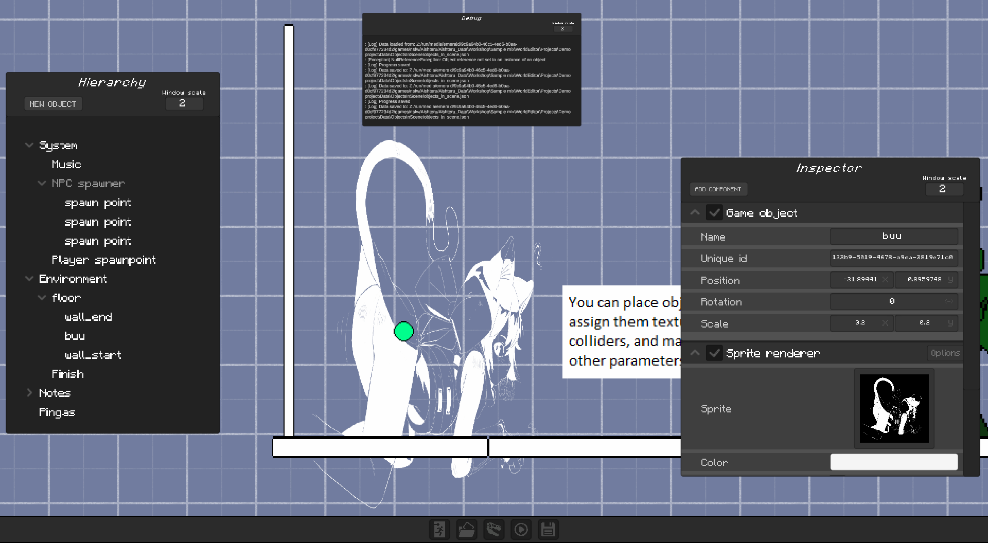Start play mode with the play icon
Image resolution: width=988 pixels, height=543 pixels.
[521, 529]
